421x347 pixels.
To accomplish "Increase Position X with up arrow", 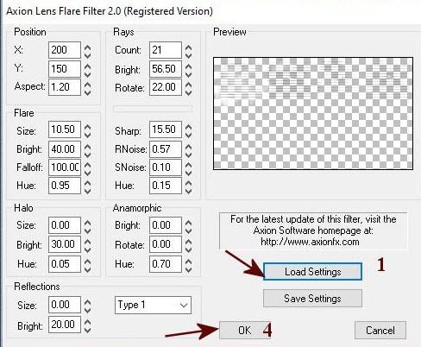I will pyautogui.click(x=87, y=47).
